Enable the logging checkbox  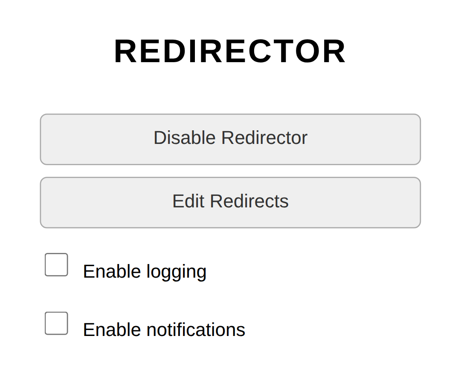56,264
